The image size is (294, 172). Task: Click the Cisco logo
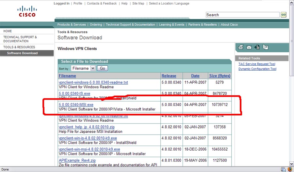pos(27,11)
